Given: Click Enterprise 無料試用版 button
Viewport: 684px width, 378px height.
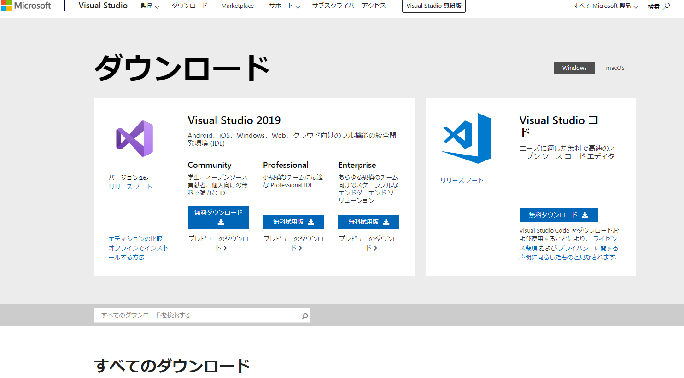Looking at the screenshot, I should (x=368, y=222).
